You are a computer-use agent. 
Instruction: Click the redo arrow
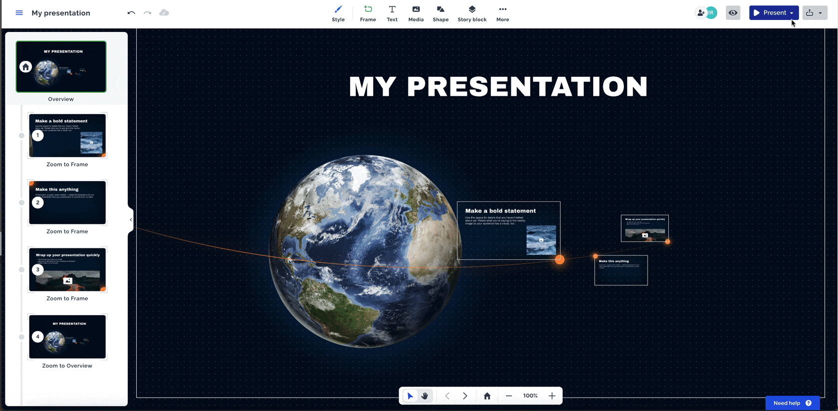click(147, 13)
